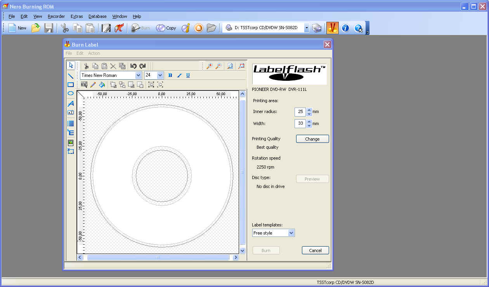Click the vertical scrollbar up arrow
489x287 pixels.
243,94
